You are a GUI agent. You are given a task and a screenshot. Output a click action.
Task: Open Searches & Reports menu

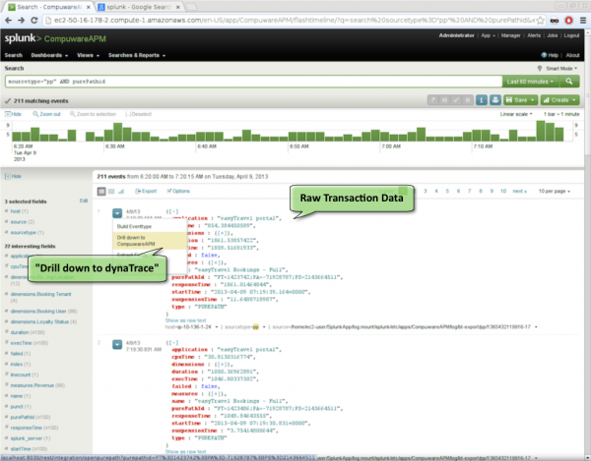137,55
